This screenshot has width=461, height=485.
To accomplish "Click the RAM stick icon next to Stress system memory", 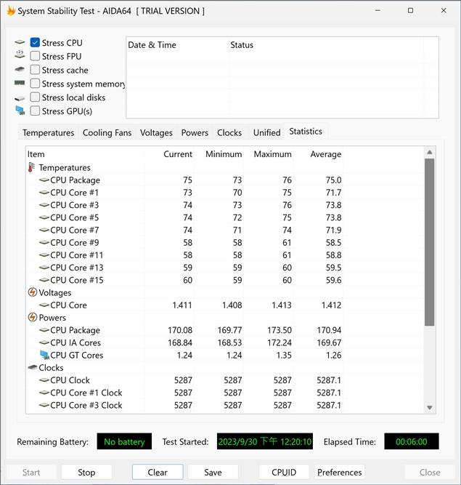I will pos(20,84).
